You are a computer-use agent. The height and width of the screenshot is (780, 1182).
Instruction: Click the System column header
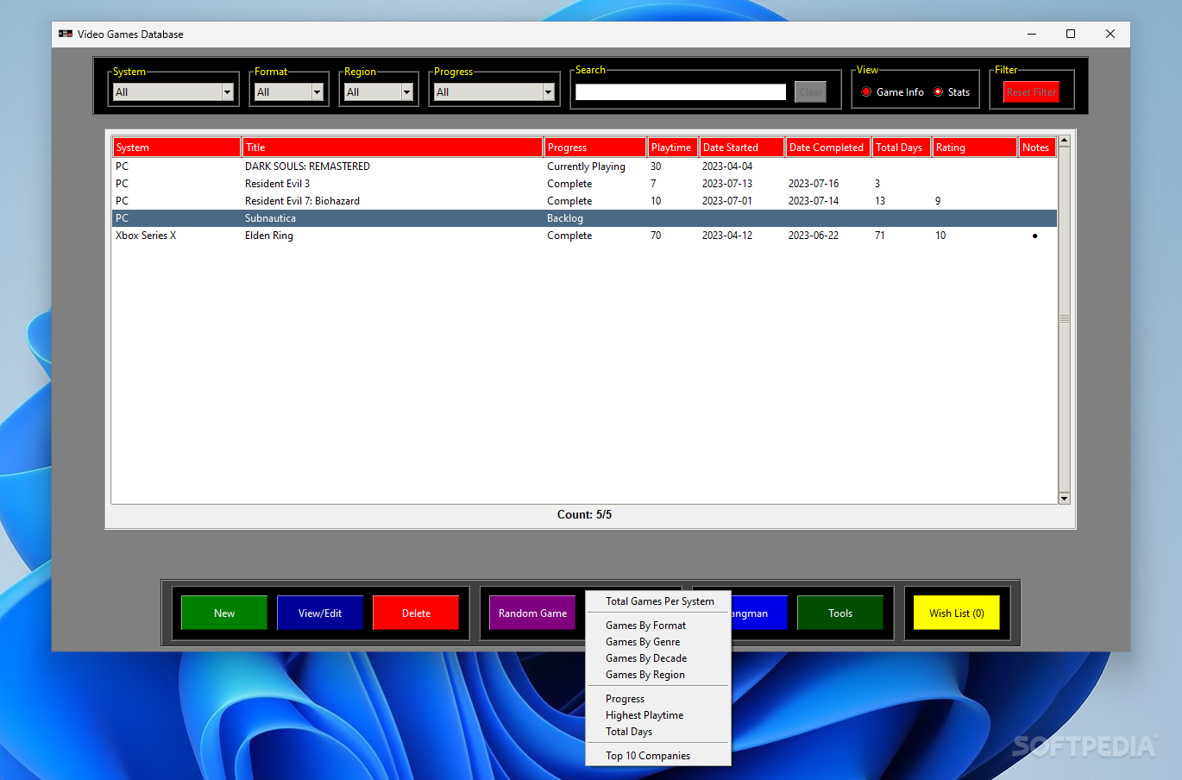click(177, 148)
